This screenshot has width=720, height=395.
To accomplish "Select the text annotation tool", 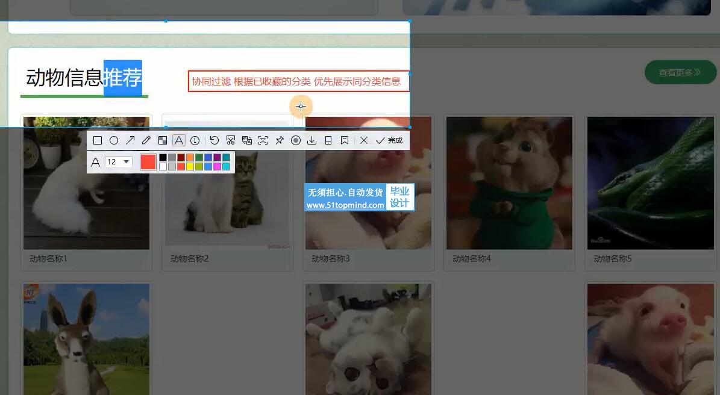I will [178, 140].
